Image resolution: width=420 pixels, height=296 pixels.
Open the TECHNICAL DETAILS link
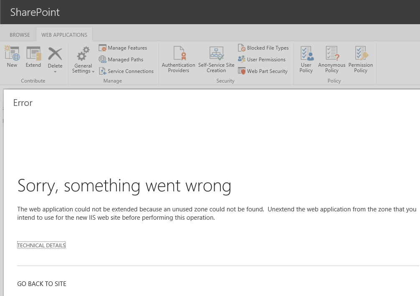(x=41, y=245)
